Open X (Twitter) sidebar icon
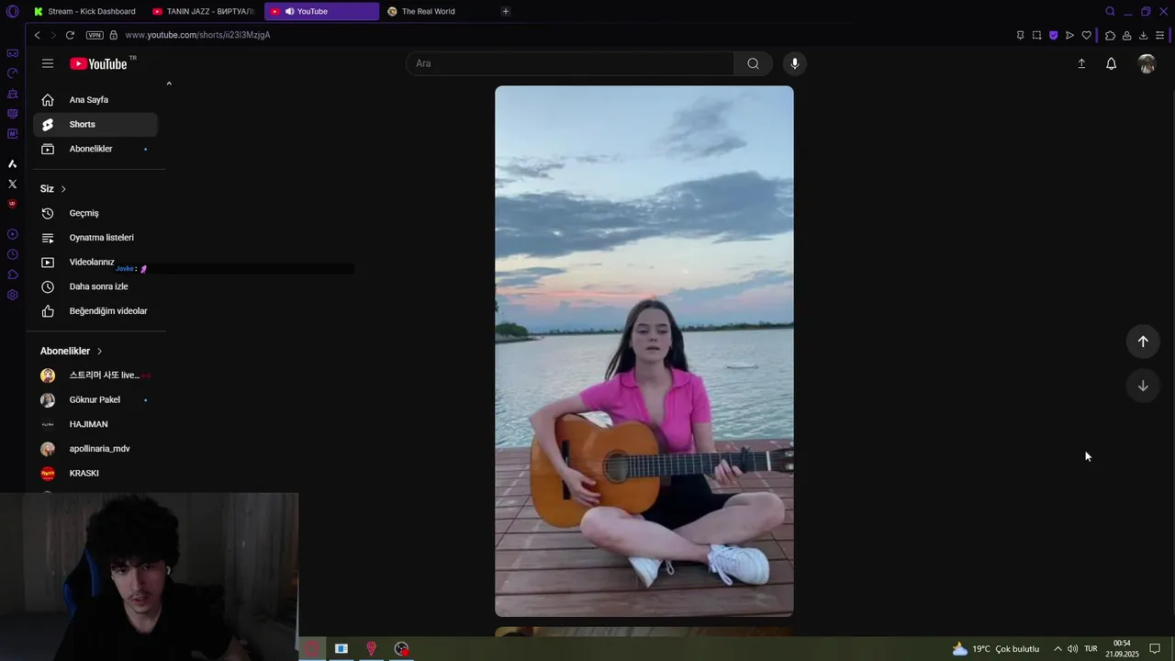The image size is (1175, 661). pyautogui.click(x=12, y=184)
